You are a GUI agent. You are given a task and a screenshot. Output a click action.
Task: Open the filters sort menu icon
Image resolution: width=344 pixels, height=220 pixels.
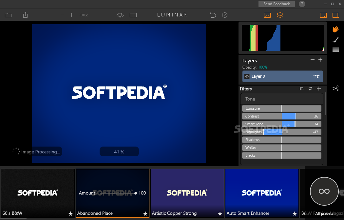point(301,88)
